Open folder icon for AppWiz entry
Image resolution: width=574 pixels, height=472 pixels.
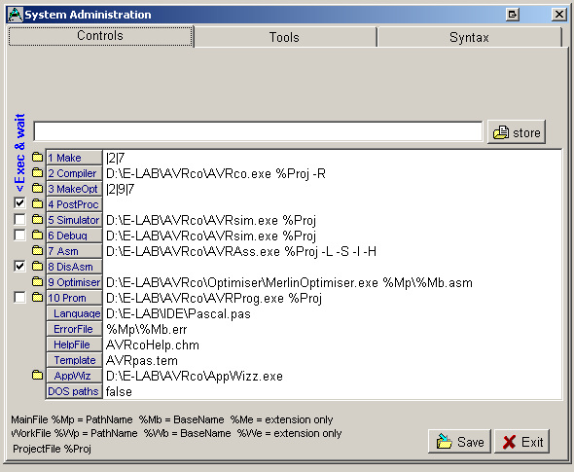pos(37,375)
